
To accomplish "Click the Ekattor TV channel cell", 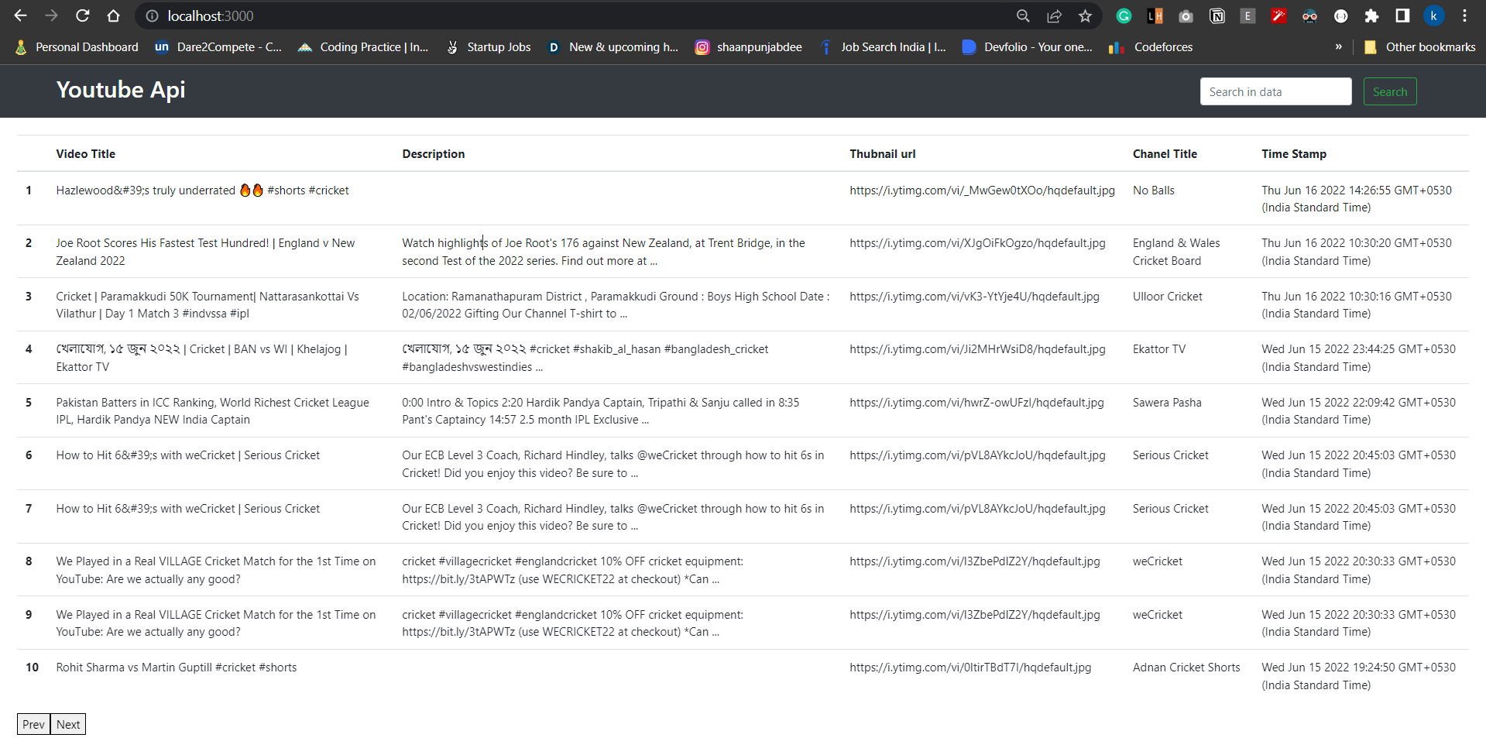I will click(x=1159, y=349).
